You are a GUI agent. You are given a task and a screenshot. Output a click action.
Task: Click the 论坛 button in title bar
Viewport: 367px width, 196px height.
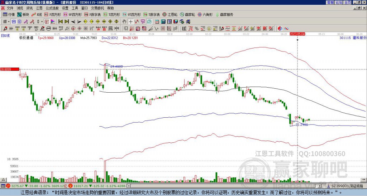coord(339,3)
